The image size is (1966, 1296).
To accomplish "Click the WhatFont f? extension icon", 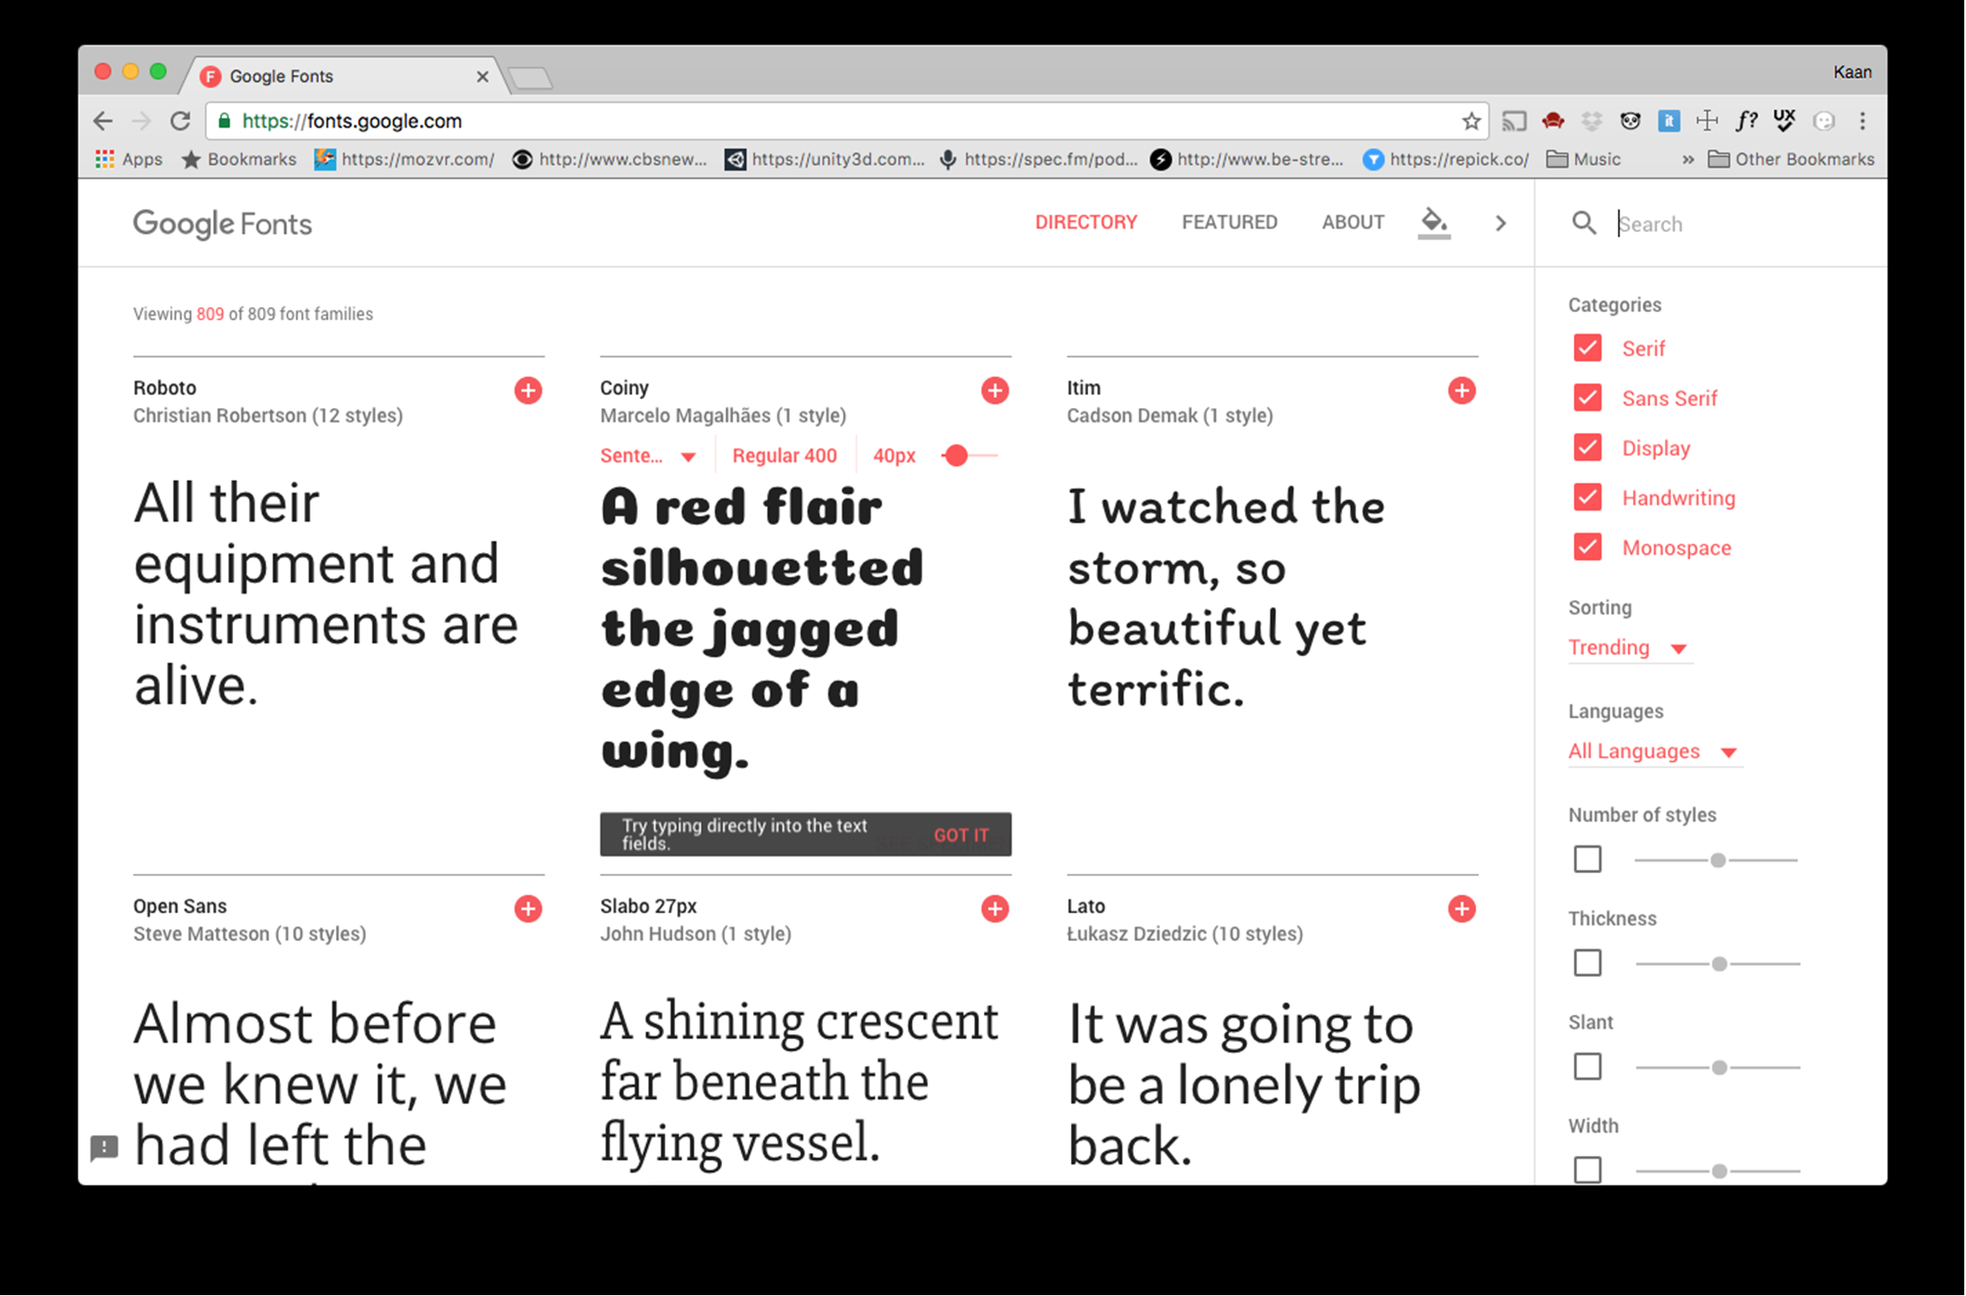I will (1746, 121).
